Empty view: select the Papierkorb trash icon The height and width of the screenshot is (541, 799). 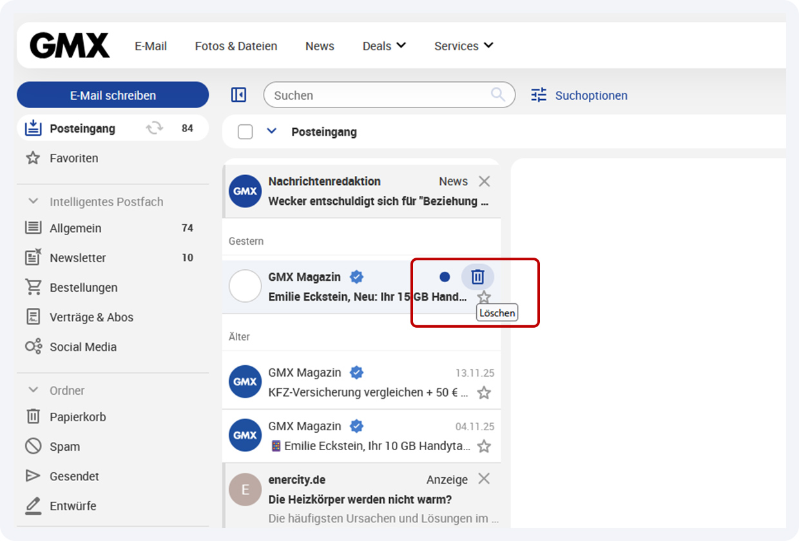pyautogui.click(x=33, y=417)
